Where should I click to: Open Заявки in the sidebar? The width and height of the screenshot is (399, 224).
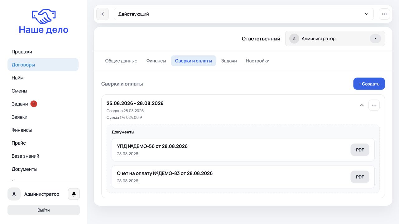point(43,117)
